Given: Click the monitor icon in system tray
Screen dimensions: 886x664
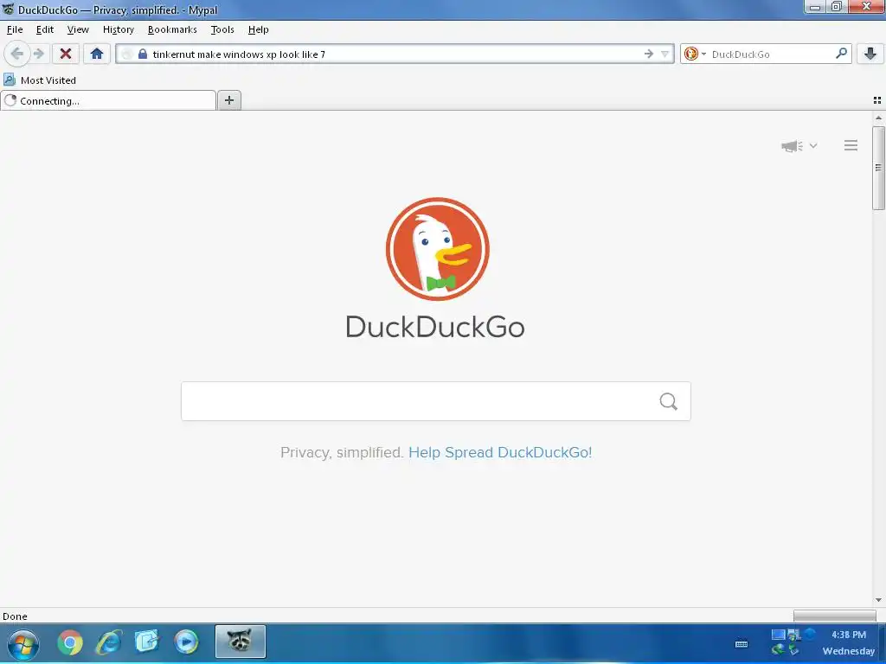Looking at the screenshot, I should click(x=778, y=635).
